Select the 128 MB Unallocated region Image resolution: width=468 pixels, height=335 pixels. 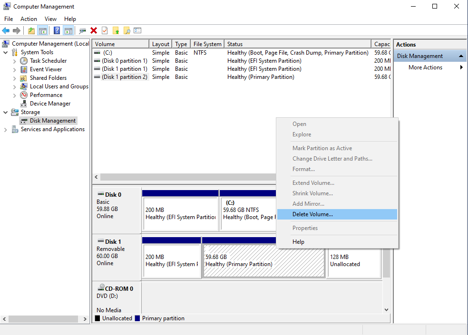click(354, 261)
